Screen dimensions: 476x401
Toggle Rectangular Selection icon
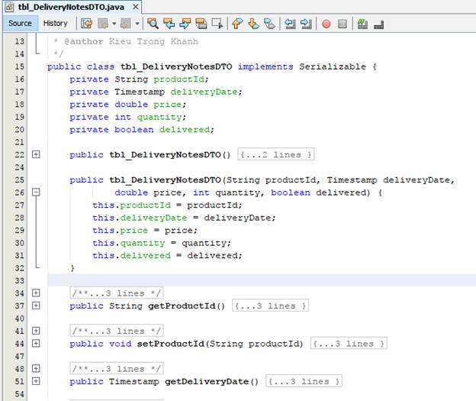coord(217,24)
